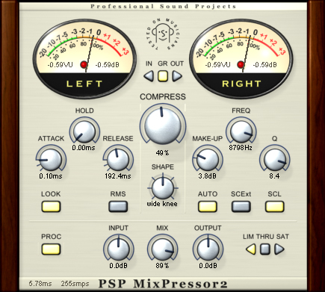This screenshot has width=325, height=292.
Task: Click the red clip LED on RIGHT meter
Action: tap(241, 64)
